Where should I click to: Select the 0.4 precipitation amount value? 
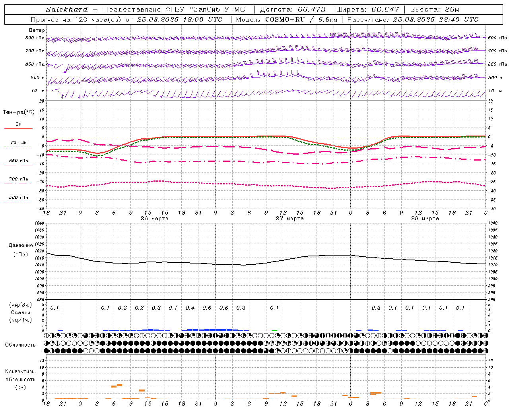coord(190,308)
